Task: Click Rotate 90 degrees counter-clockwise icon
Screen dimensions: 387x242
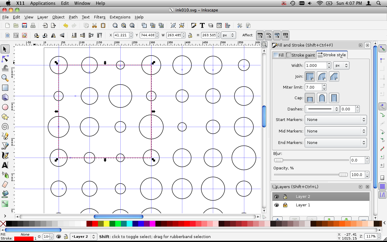Action: [x=37, y=35]
